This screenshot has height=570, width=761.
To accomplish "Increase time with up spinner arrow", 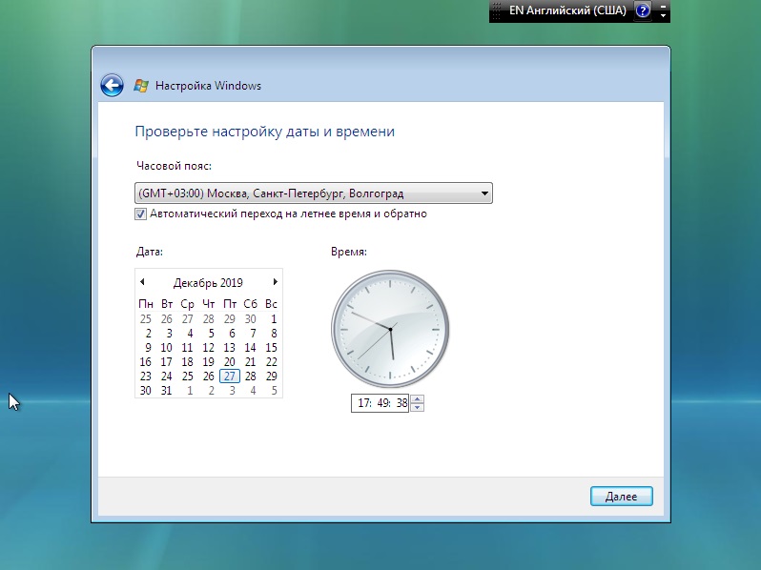I will (417, 399).
